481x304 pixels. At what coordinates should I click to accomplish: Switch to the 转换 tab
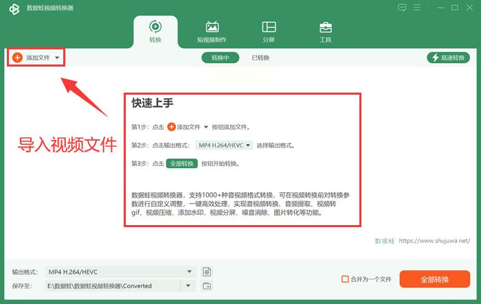pos(155,32)
